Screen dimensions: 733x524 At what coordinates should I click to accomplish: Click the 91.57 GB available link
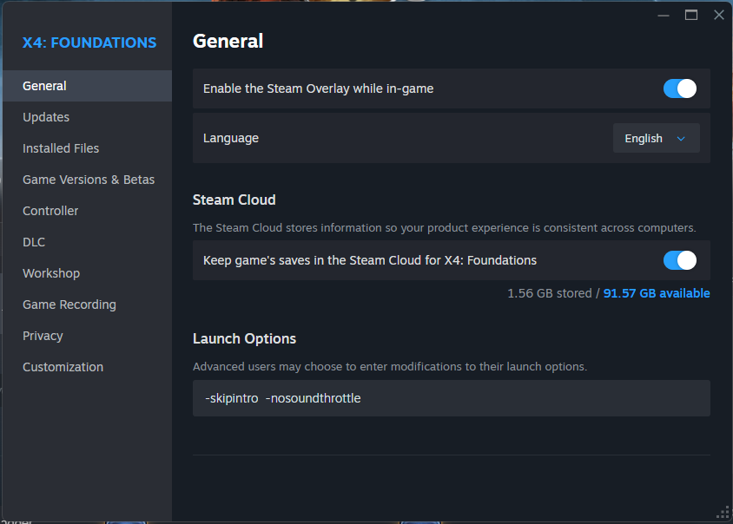tap(657, 293)
